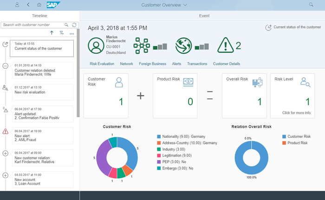The image size is (325, 200).
Task: Switch to the Foreign Business tab
Action: (x=152, y=64)
